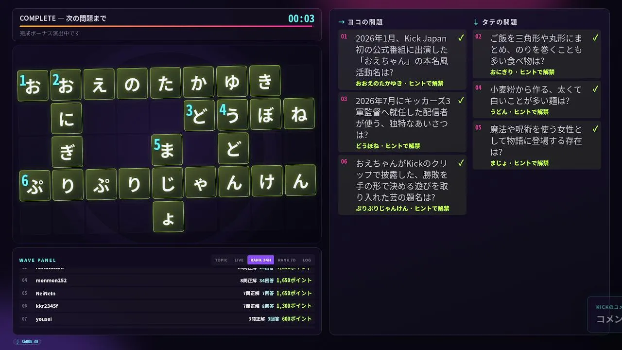
Task: Select crossword cell numbered 2
Action: pos(66,85)
